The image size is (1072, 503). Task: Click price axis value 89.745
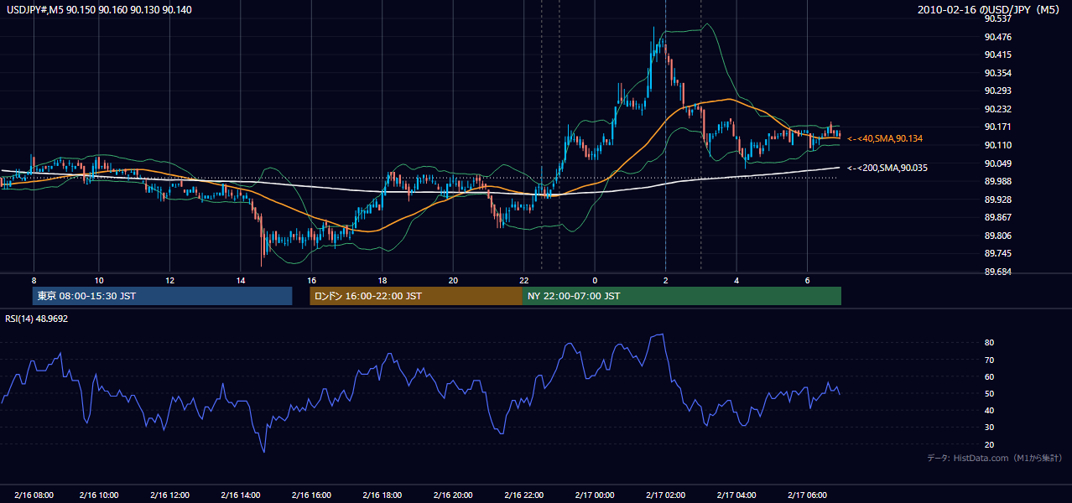coord(997,253)
